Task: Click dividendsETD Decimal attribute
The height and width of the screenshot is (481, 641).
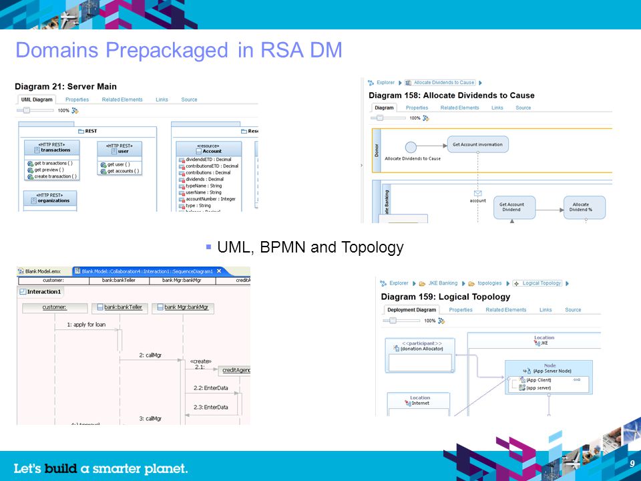Action: click(x=205, y=160)
